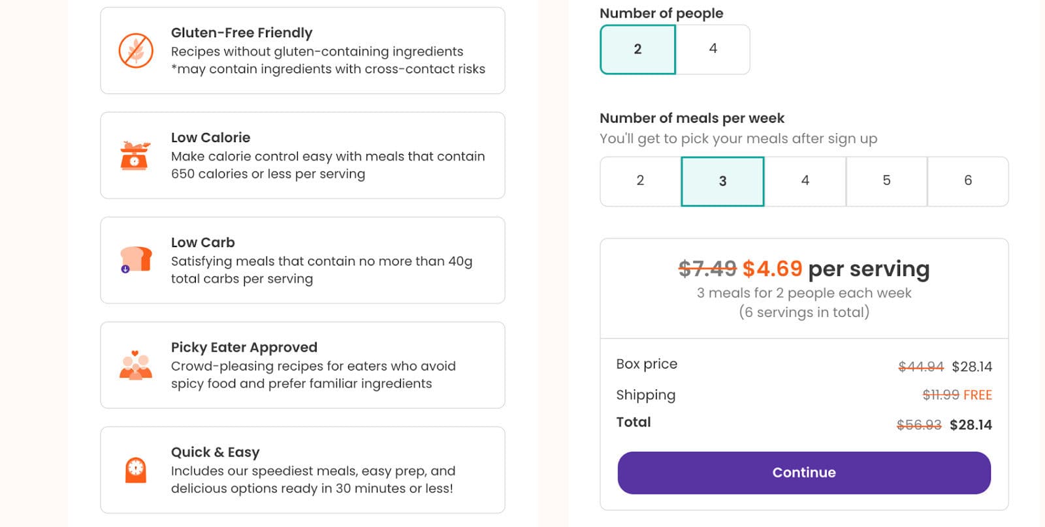Click the Gluten-Free crossed wheat icon

136,51
